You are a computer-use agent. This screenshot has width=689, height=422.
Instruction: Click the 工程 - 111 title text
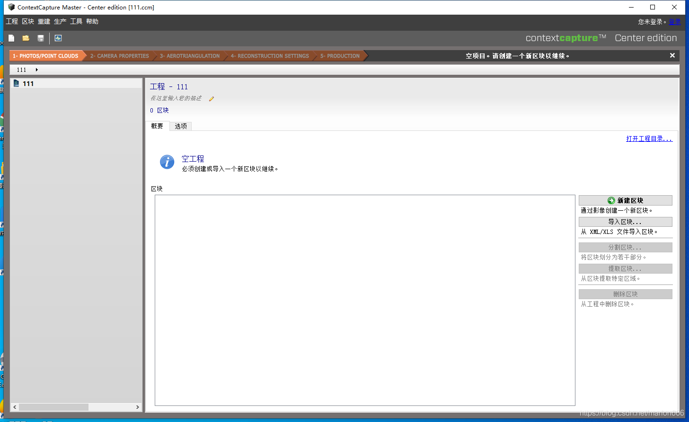coord(169,86)
